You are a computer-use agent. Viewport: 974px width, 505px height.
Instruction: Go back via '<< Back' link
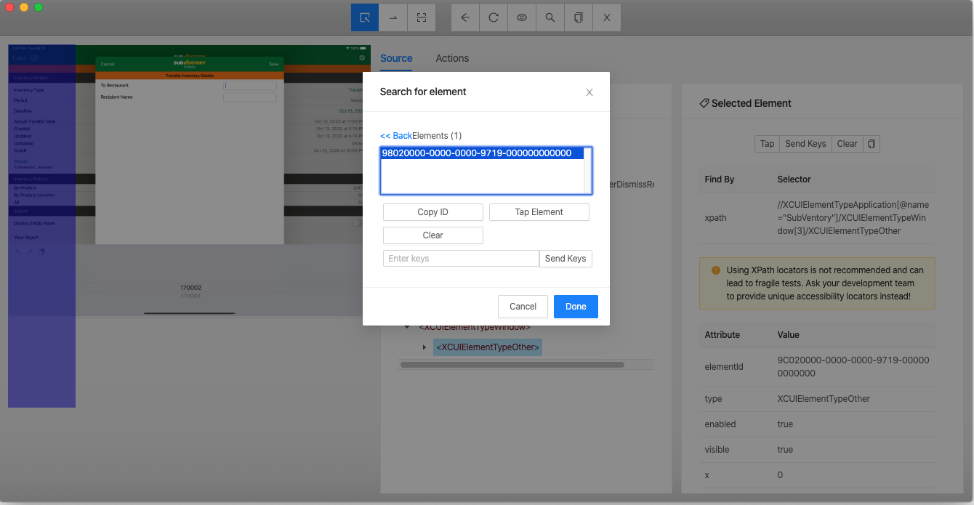(396, 136)
